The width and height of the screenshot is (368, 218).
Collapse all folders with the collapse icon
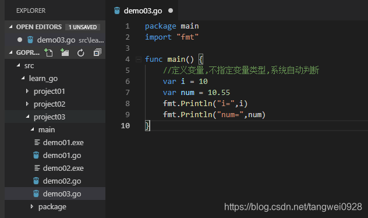(x=97, y=52)
